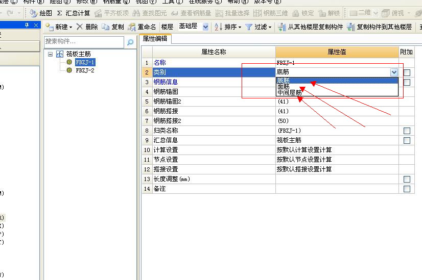Choose 底筋 from the dropdown list

tap(337, 81)
